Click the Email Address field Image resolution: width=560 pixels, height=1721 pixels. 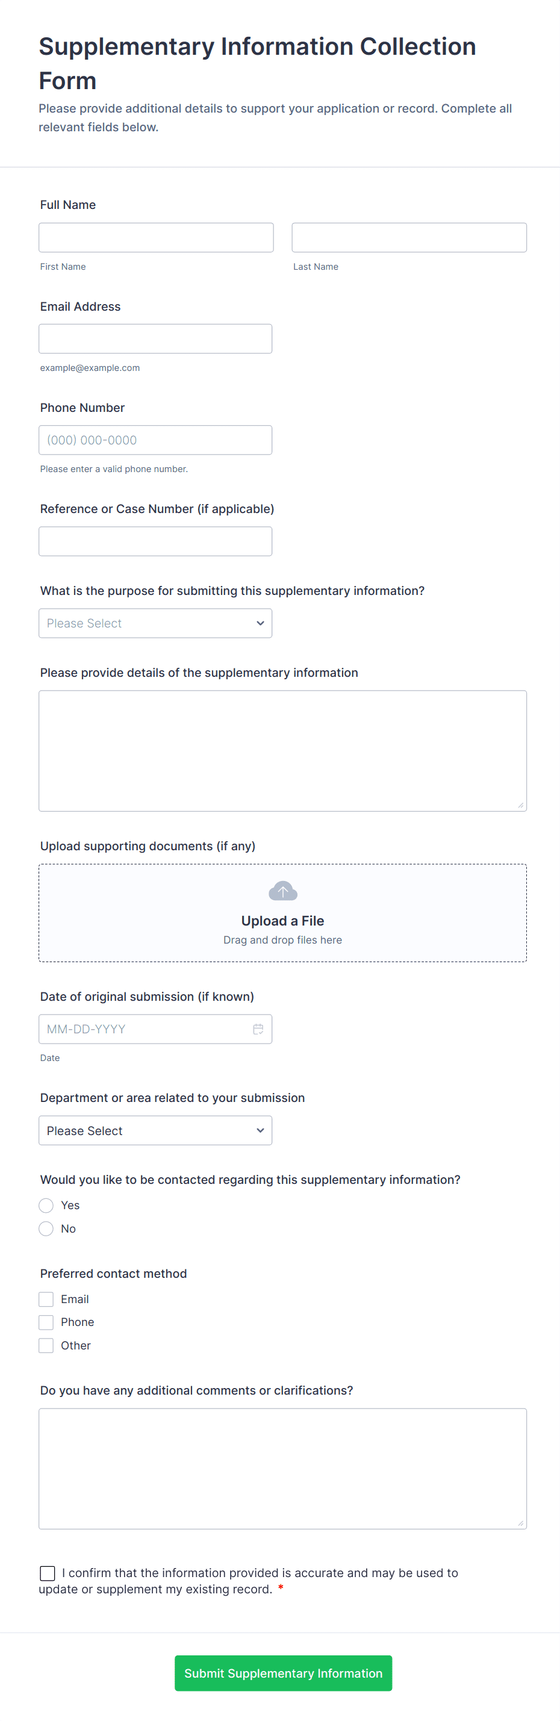155,339
